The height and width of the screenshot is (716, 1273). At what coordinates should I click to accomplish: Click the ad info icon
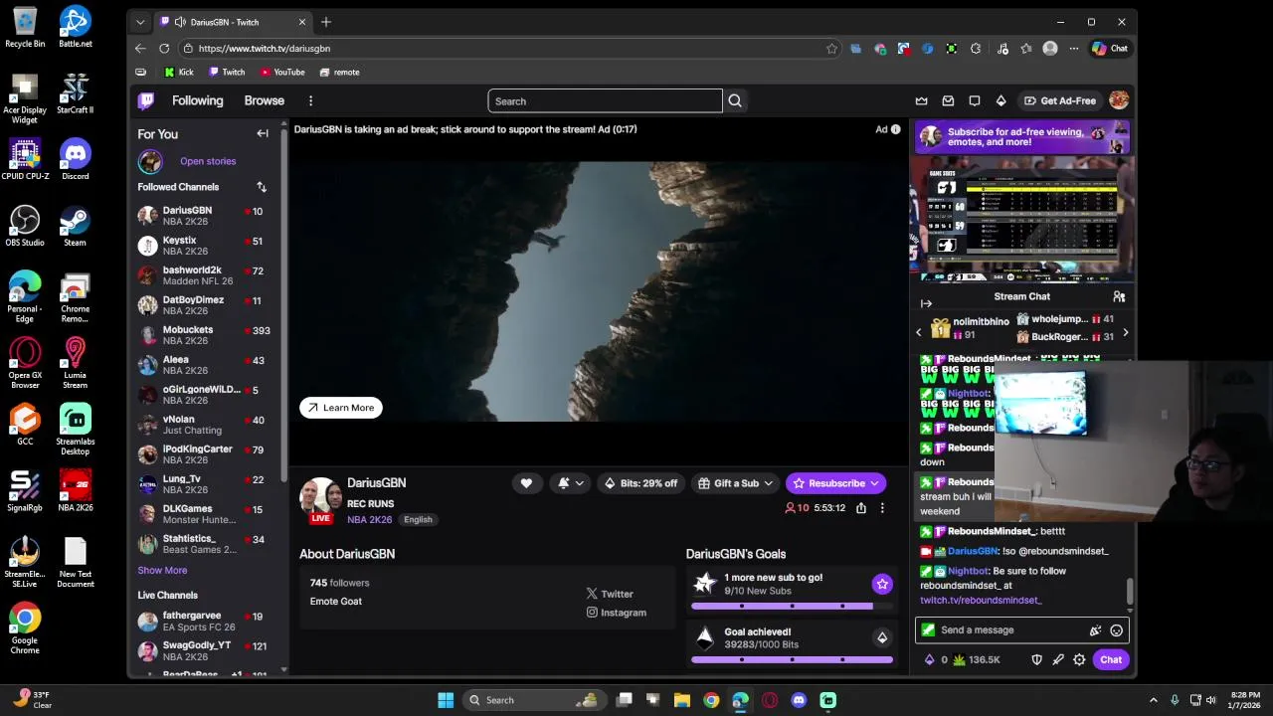coord(895,129)
